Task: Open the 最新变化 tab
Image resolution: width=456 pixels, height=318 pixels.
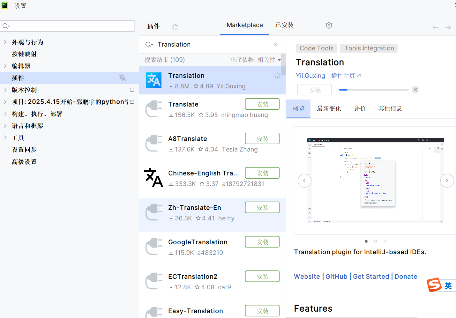Action: (x=329, y=109)
